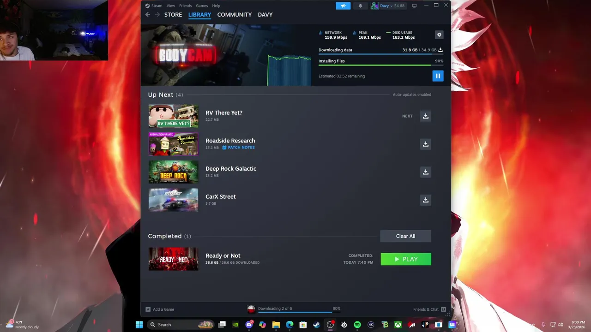Click Steam icon on the taskbar
Image resolution: width=591 pixels, height=332 pixels.
tap(316, 325)
